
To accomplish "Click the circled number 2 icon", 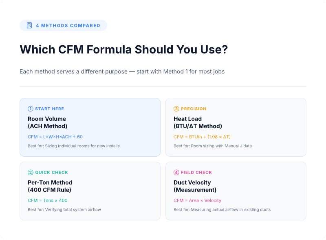I will point(31,173).
